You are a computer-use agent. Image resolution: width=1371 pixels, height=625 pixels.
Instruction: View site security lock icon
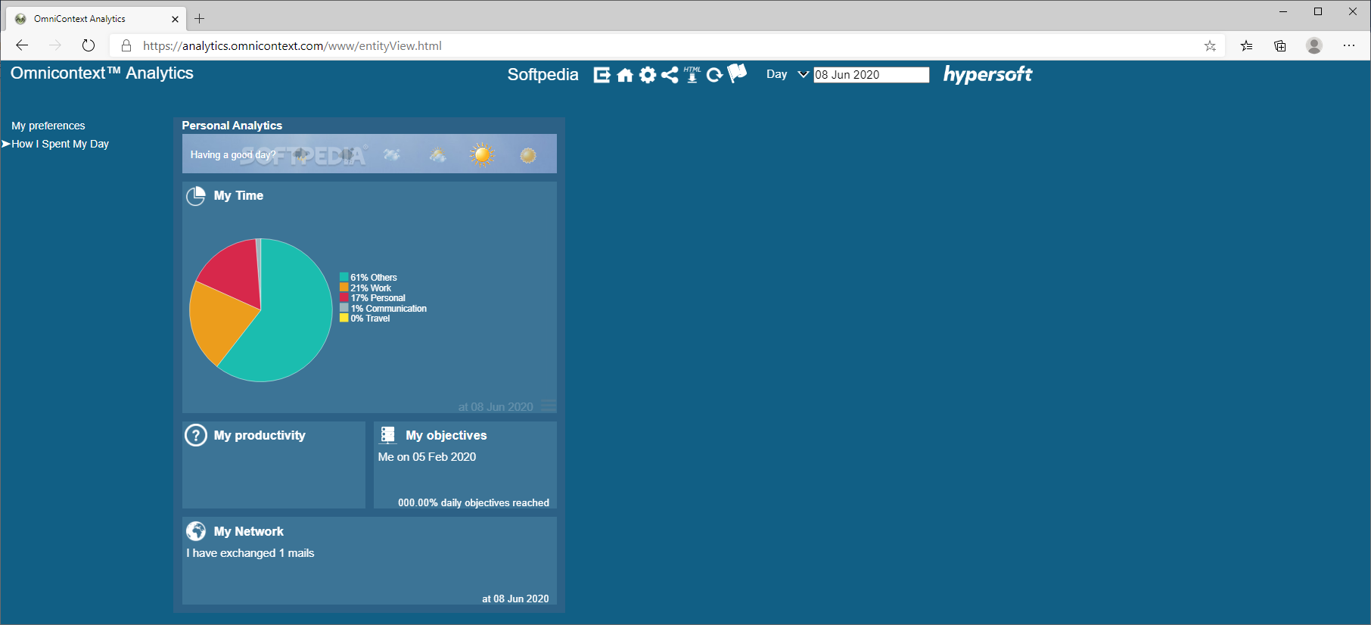126,45
